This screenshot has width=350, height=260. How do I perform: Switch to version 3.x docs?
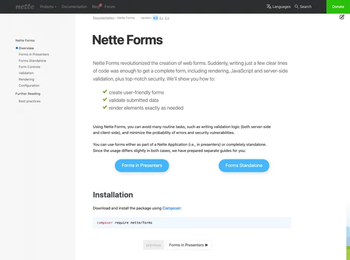(x=161, y=18)
